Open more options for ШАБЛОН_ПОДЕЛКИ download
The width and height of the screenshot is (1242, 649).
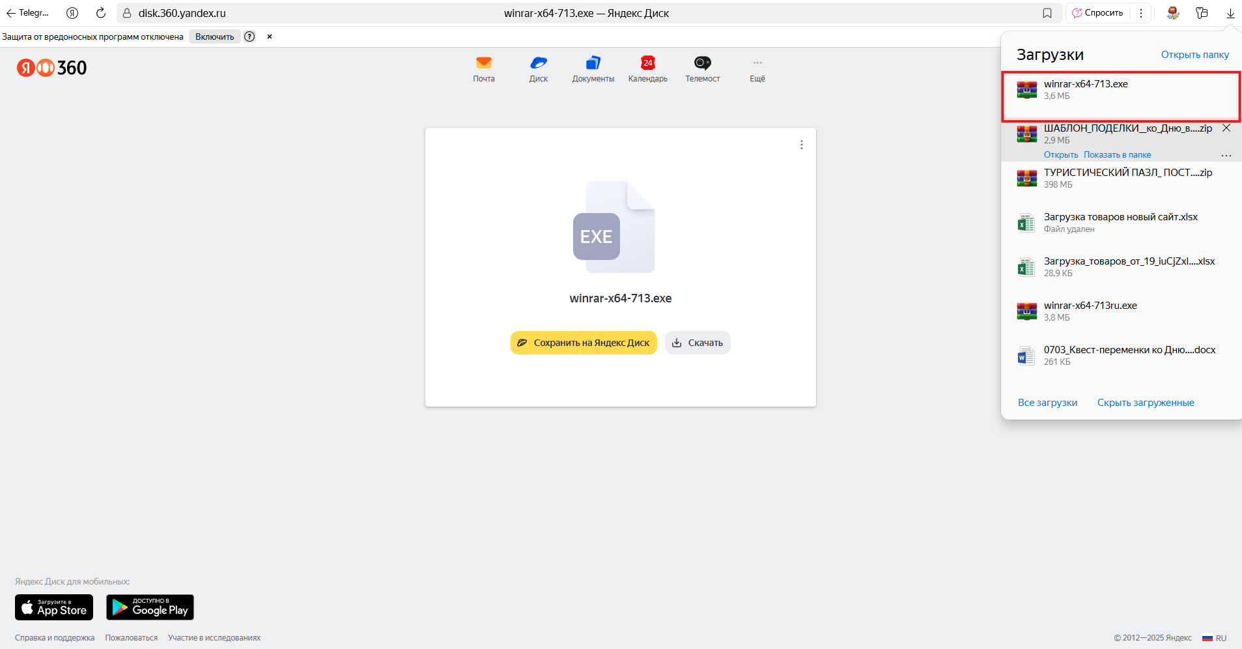point(1226,155)
